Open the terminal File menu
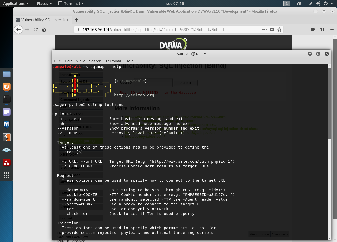The image size is (337, 242). (x=57, y=61)
